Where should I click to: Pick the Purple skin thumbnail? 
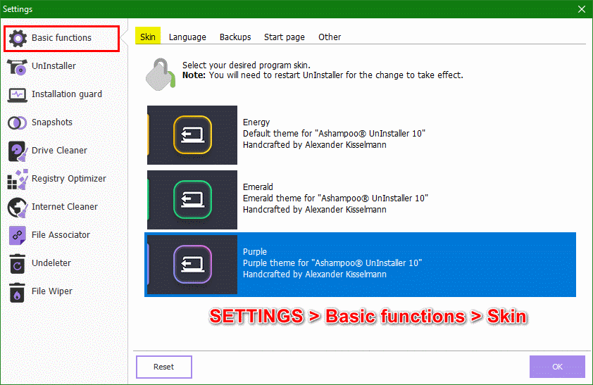coord(192,265)
